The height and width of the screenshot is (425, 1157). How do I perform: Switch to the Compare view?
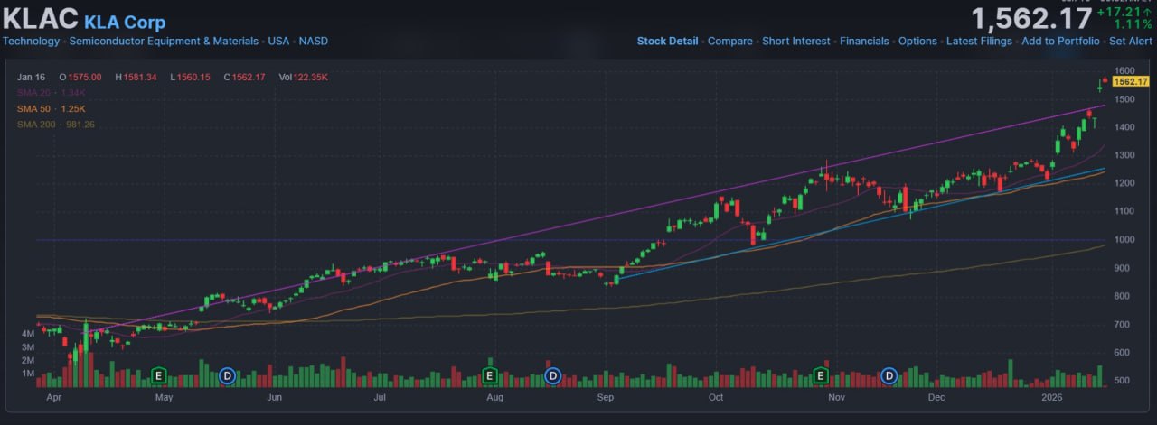click(x=730, y=41)
